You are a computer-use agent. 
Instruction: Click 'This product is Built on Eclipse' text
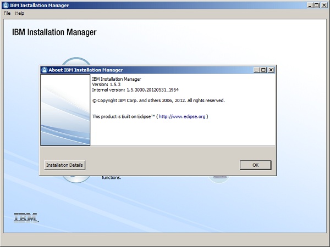point(124,116)
